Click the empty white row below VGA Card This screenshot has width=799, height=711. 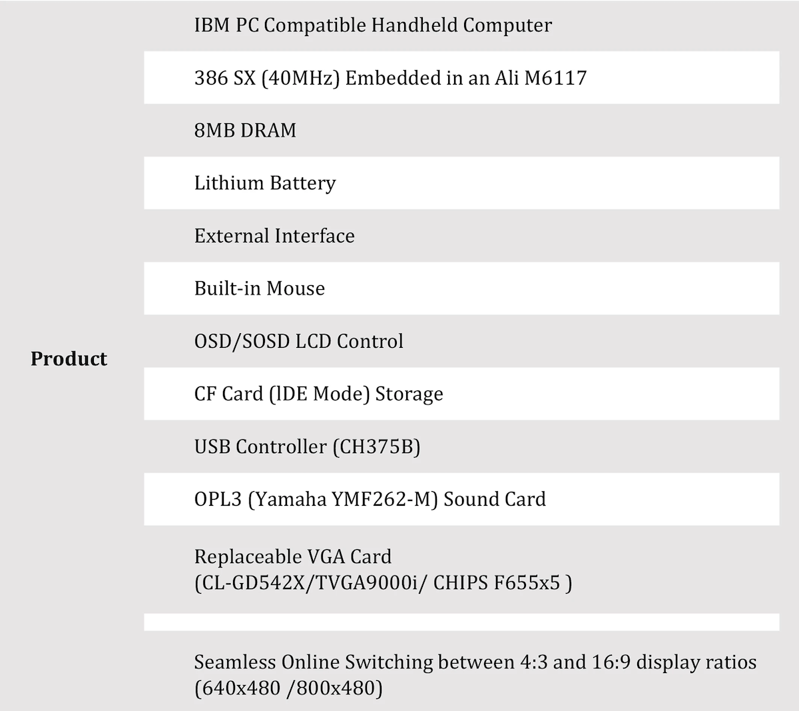click(x=461, y=622)
